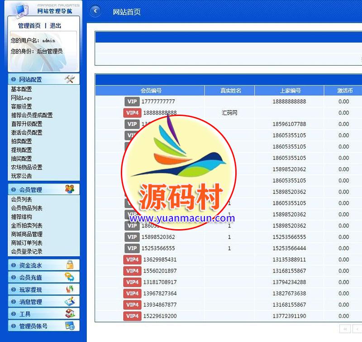
Task: Open 基本配置 in the sidebar
Action: [x=21, y=89]
